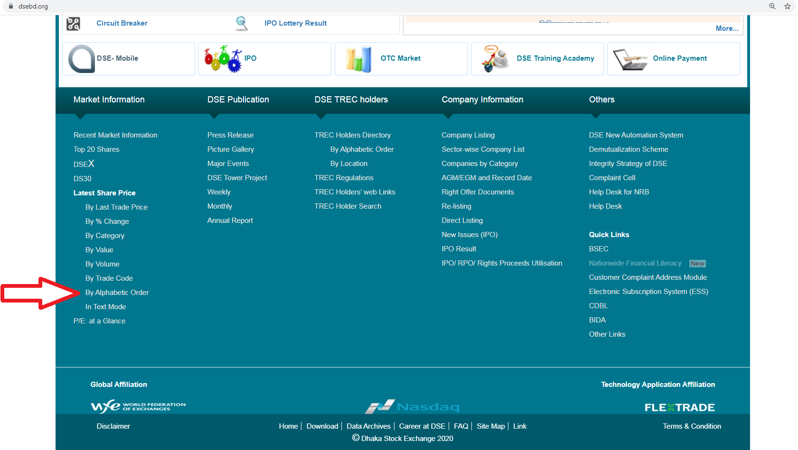Click the IPO colorful gears icon

[223, 58]
